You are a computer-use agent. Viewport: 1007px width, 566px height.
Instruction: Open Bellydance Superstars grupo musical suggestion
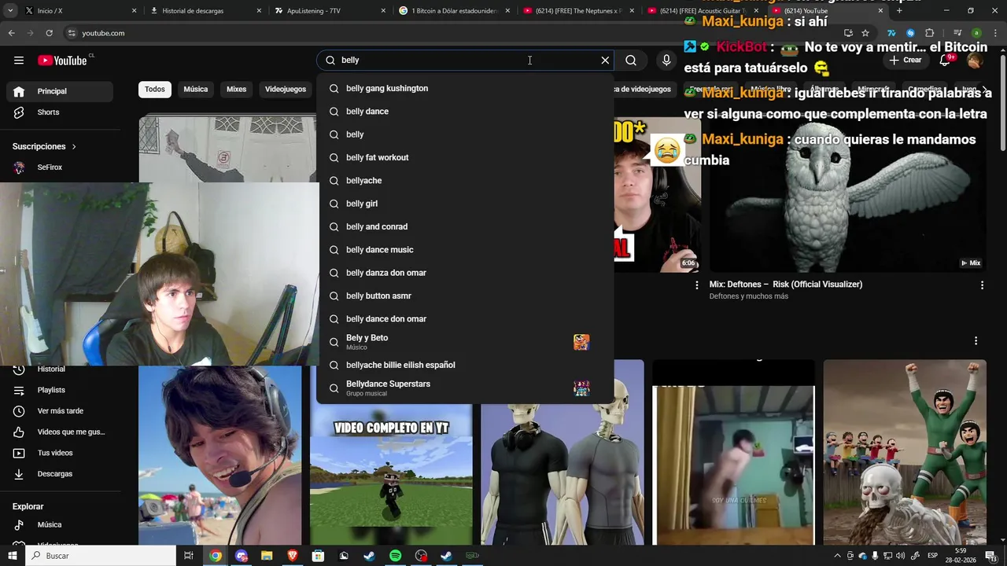[465, 388]
